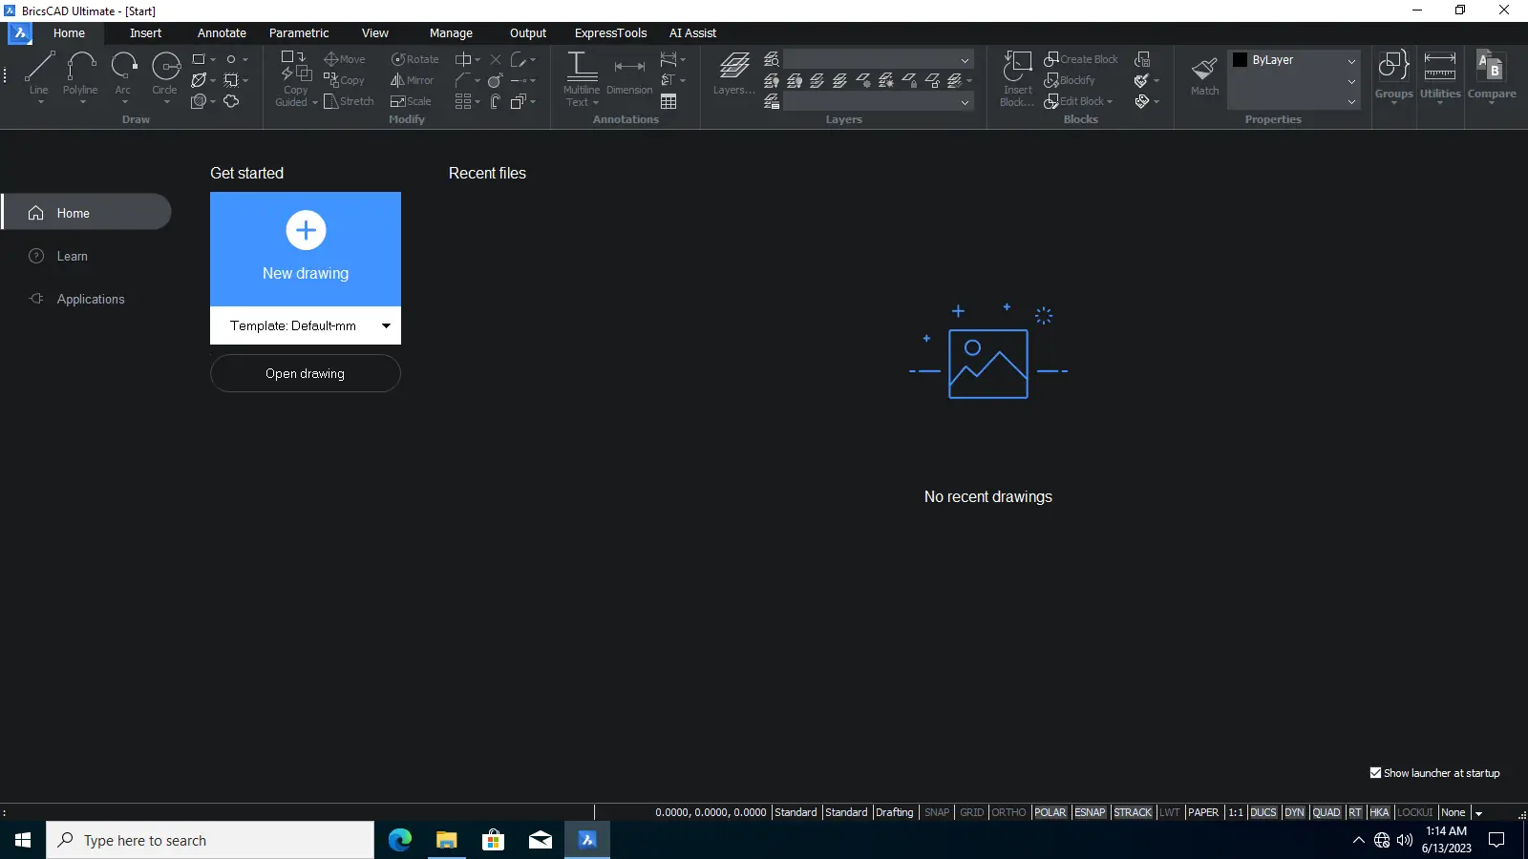This screenshot has width=1528, height=859.
Task: Create a New drawing
Action: coord(306,249)
